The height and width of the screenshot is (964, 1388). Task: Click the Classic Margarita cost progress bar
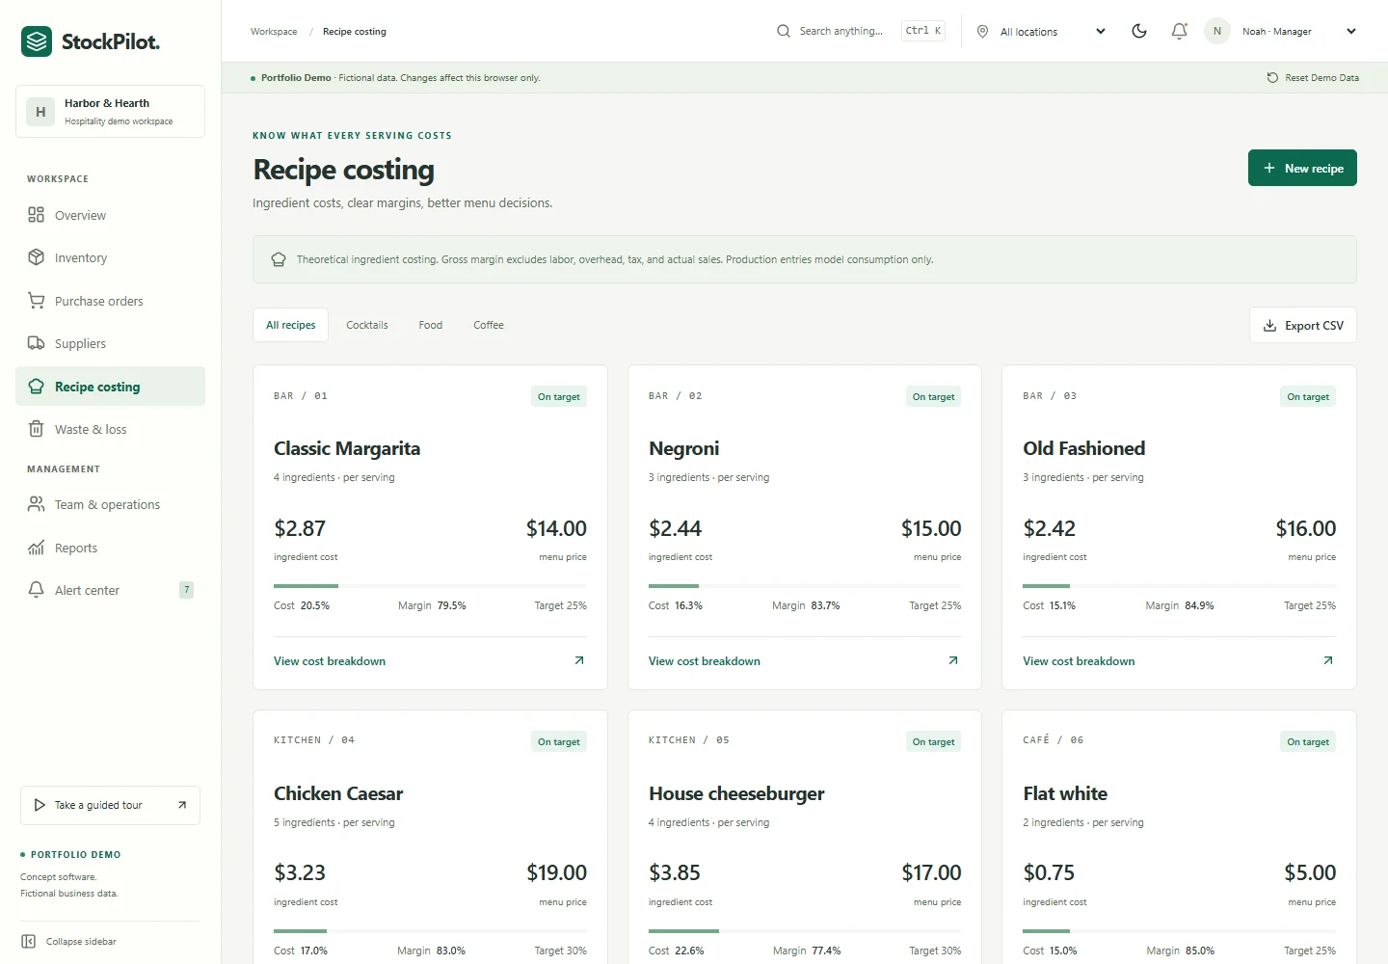click(430, 585)
